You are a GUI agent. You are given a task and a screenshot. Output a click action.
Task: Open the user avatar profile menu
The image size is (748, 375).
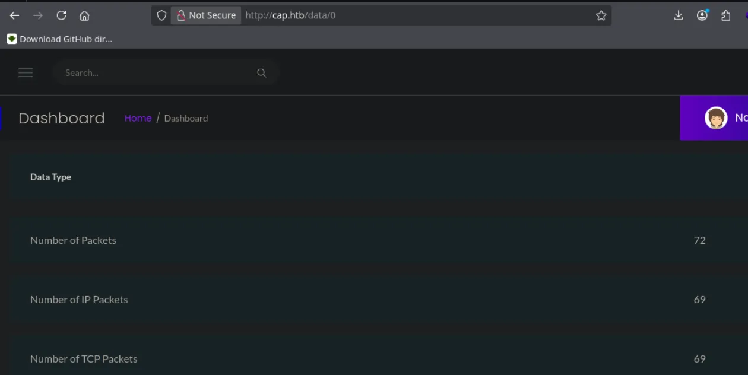click(x=716, y=118)
